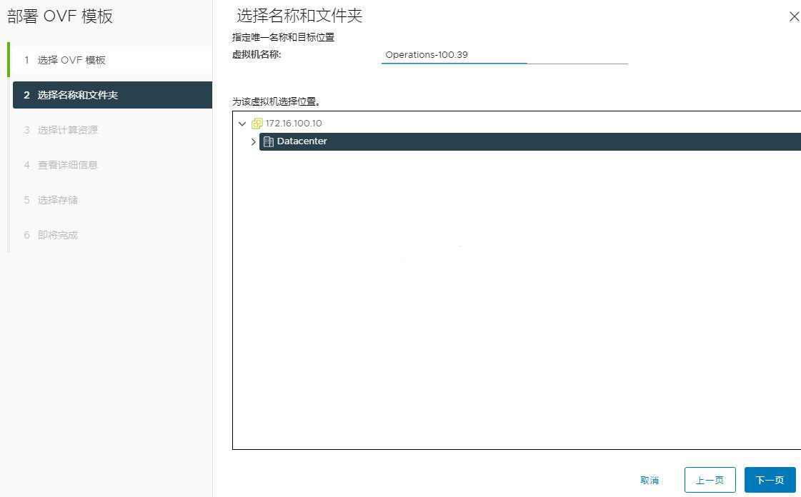Image resolution: width=801 pixels, height=497 pixels.
Task: Open step 2 选择名称和文件夹
Action: click(x=77, y=95)
